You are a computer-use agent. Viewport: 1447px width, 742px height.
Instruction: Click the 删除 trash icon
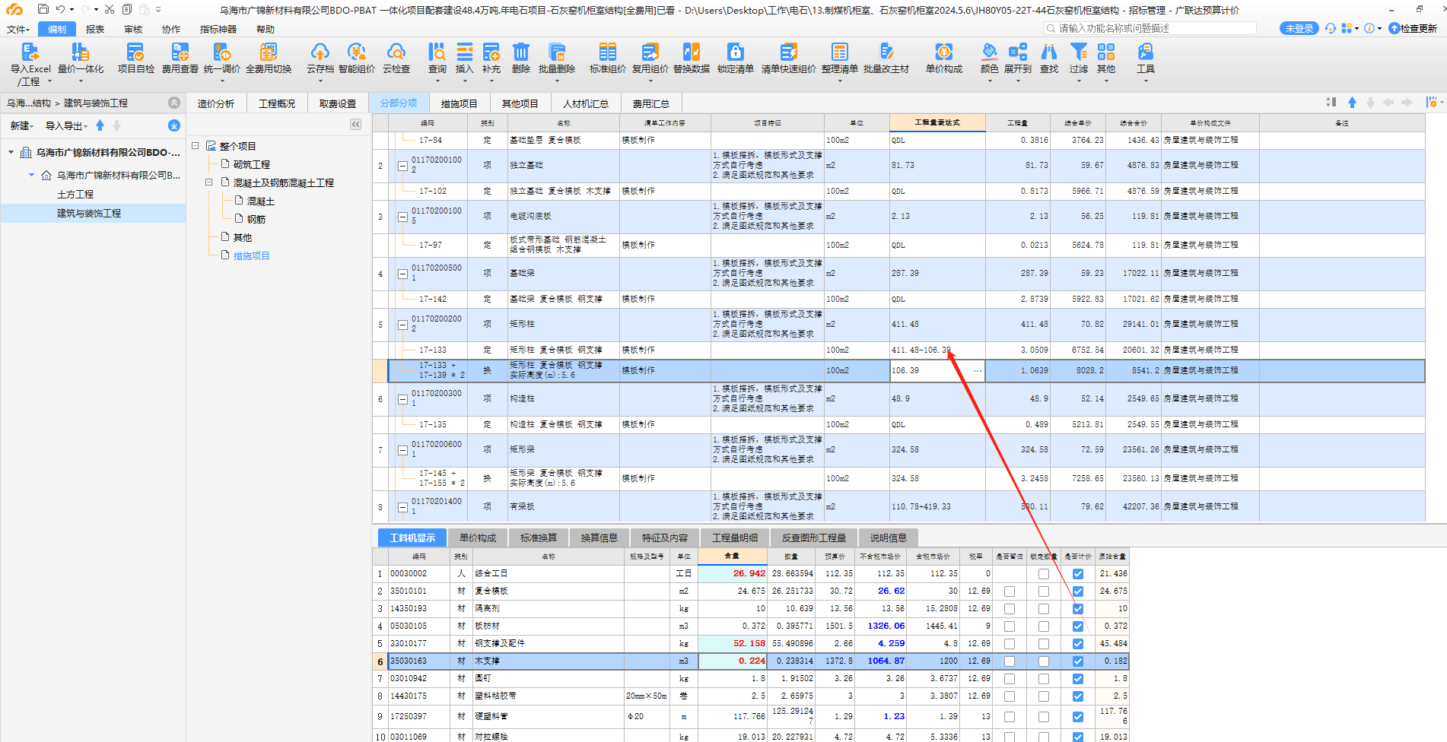click(521, 52)
